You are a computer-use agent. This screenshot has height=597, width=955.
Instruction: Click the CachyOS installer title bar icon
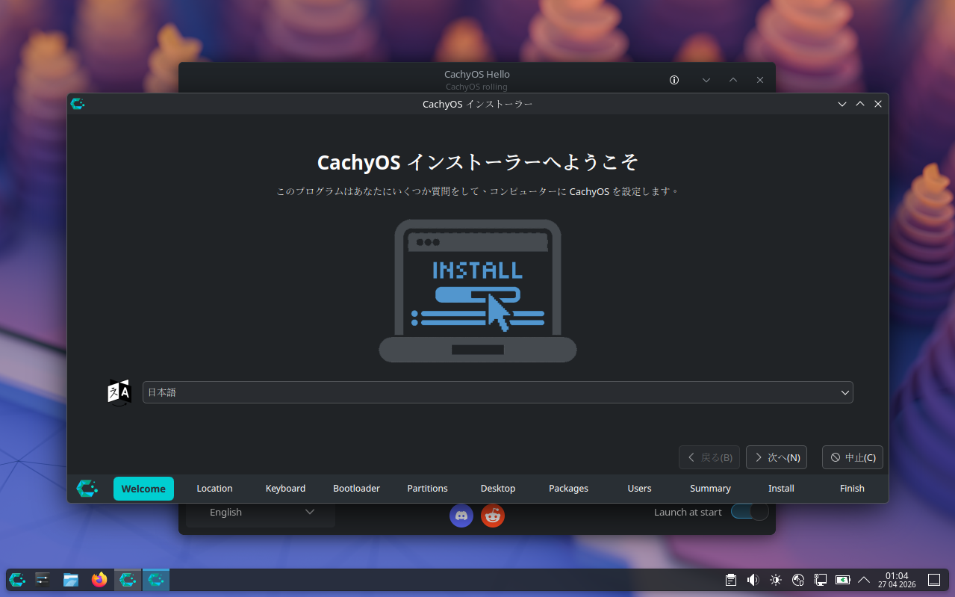point(78,104)
